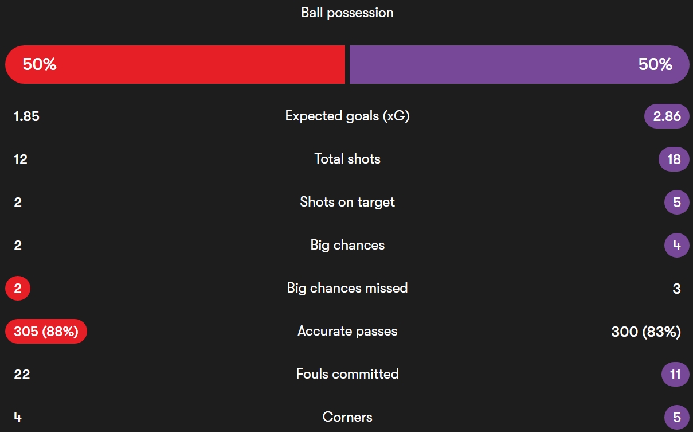Select the Total shots label

click(347, 159)
